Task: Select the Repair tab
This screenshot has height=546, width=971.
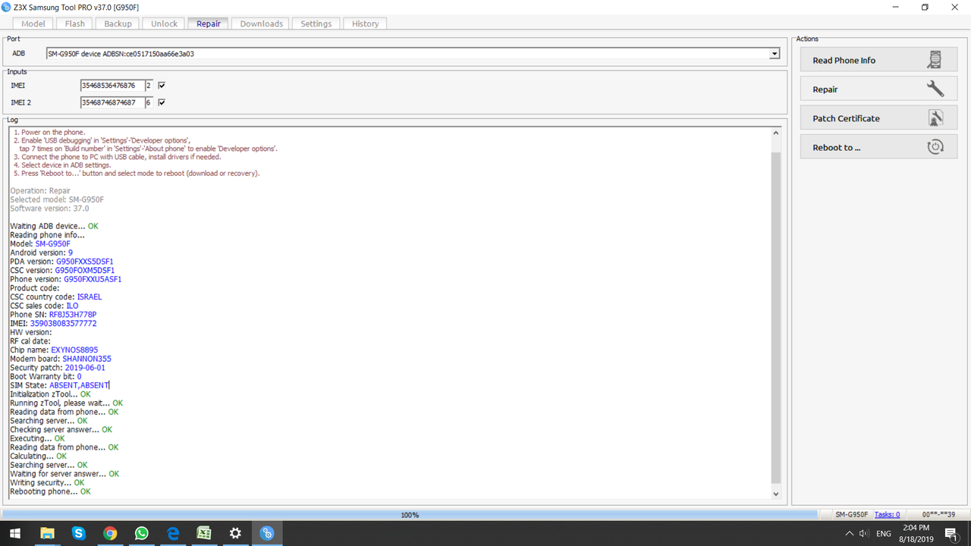Action: tap(209, 24)
